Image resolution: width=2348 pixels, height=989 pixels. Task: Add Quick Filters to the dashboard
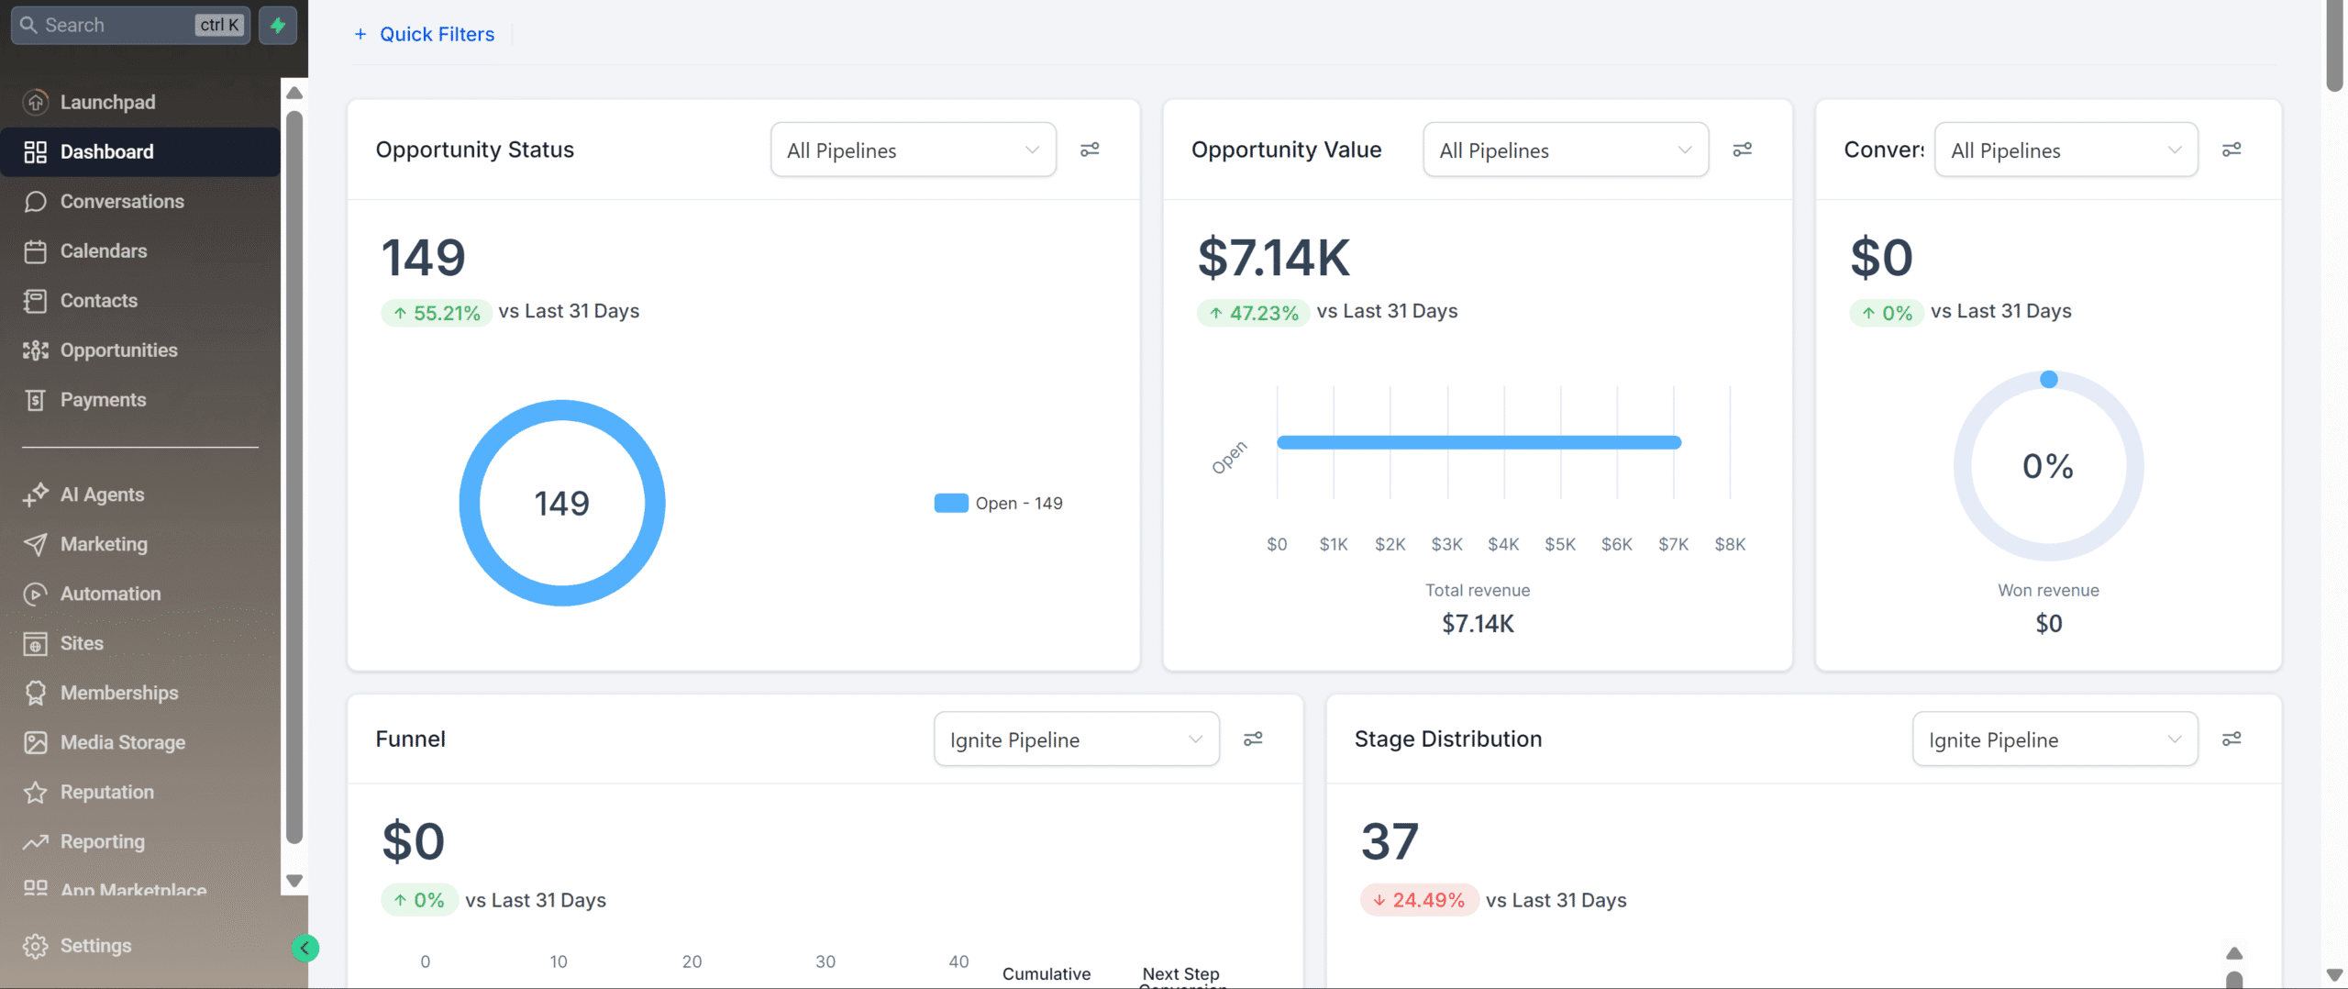coord(425,35)
